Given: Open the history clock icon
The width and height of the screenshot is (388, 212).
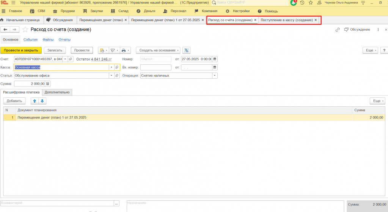Looking at the screenshot, I should (x=302, y=3).
